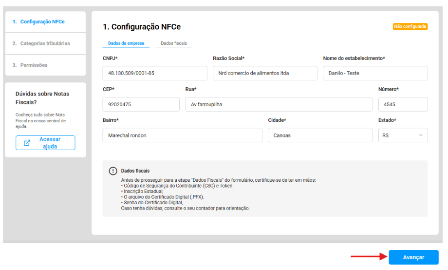448x270 pixels.
Task: Click the Acessar ajuda button
Action: tap(45, 143)
